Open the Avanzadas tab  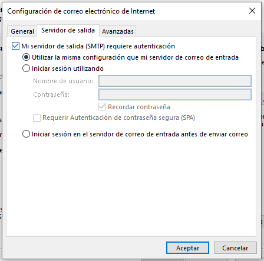click(x=118, y=31)
